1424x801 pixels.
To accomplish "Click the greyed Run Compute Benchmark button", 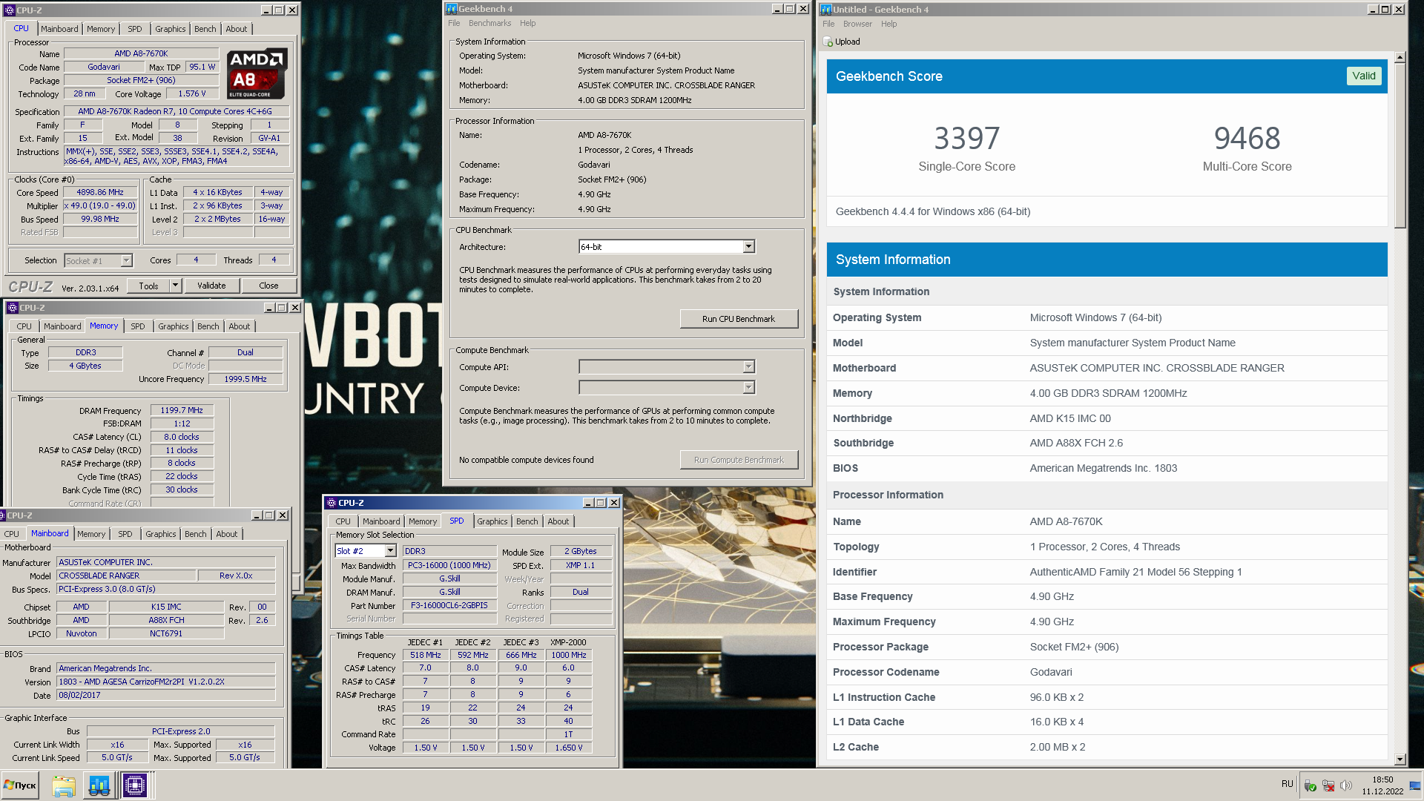I will 739,460.
